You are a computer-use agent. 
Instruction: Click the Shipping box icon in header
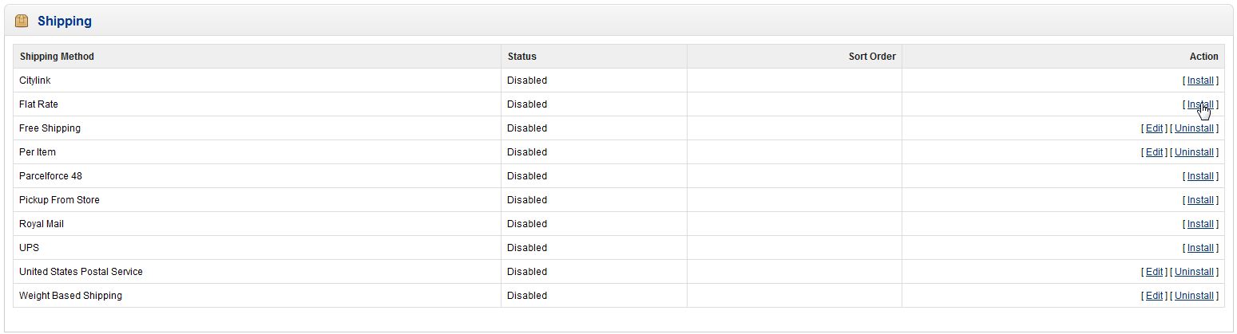tap(22, 22)
